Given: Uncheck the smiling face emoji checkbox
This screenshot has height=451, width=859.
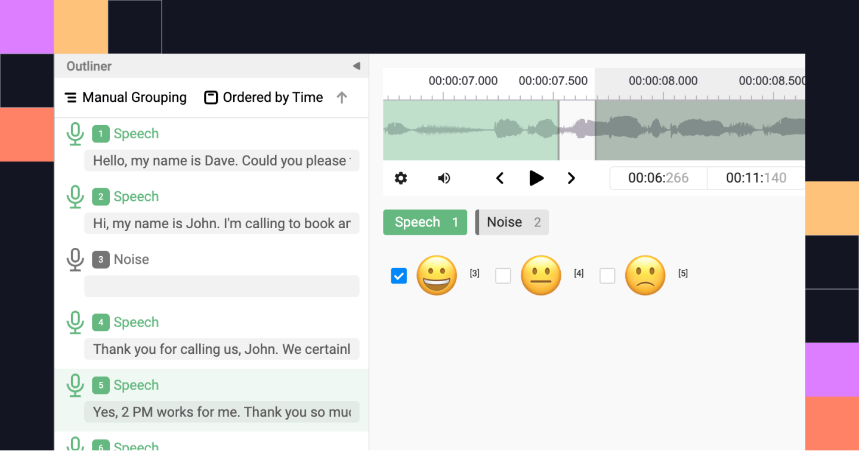Looking at the screenshot, I should pyautogui.click(x=398, y=275).
